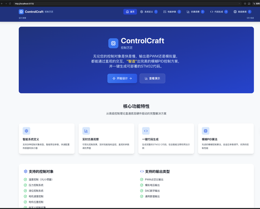This screenshot has height=209, width=260.
Task: Click the 支持的输出类型 heading
Action: pyautogui.click(x=157, y=172)
